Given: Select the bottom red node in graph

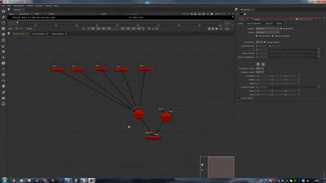Looking at the screenshot, I should pos(154,137).
